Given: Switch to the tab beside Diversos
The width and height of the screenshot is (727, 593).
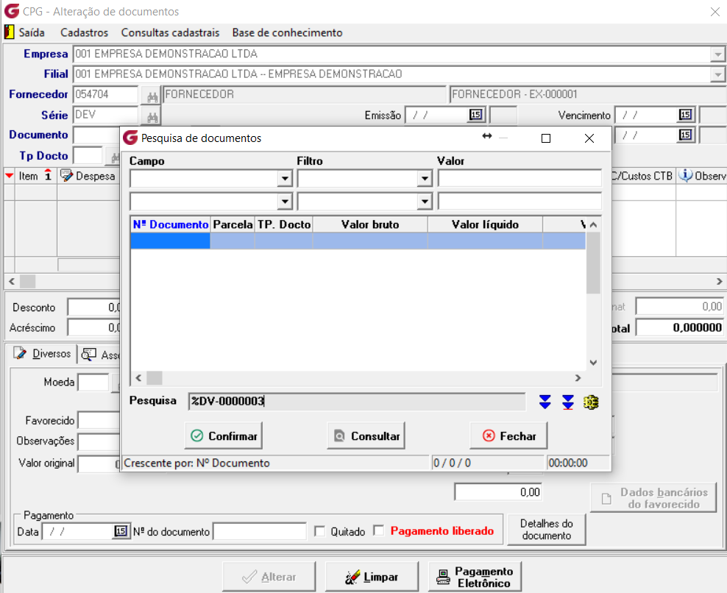Looking at the screenshot, I should 99,355.
